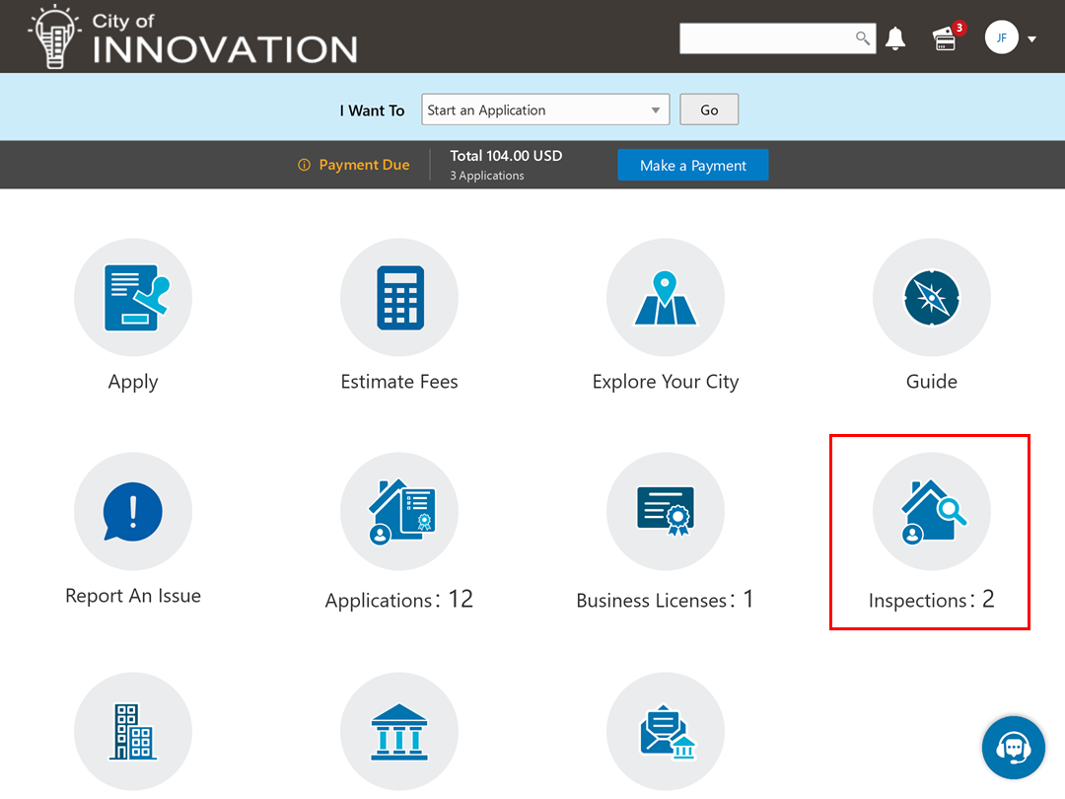Open the Apply tile icon

[133, 298]
